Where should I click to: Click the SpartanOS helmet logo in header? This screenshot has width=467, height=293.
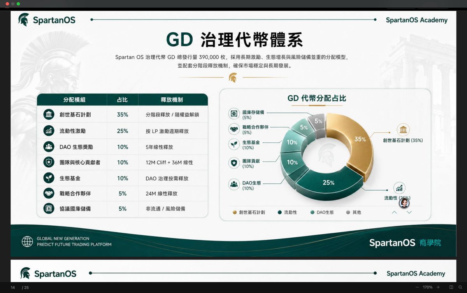(24, 20)
